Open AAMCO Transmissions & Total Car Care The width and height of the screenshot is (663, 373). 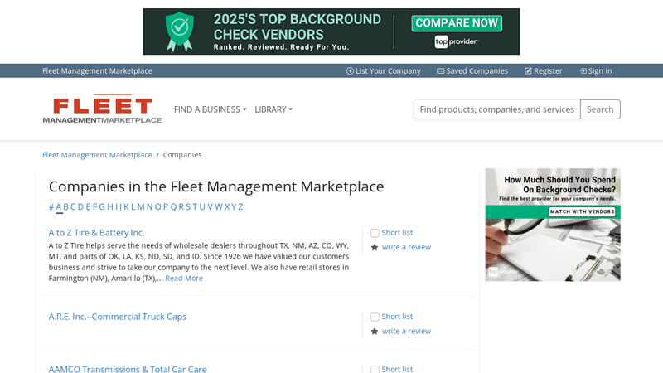(x=128, y=369)
